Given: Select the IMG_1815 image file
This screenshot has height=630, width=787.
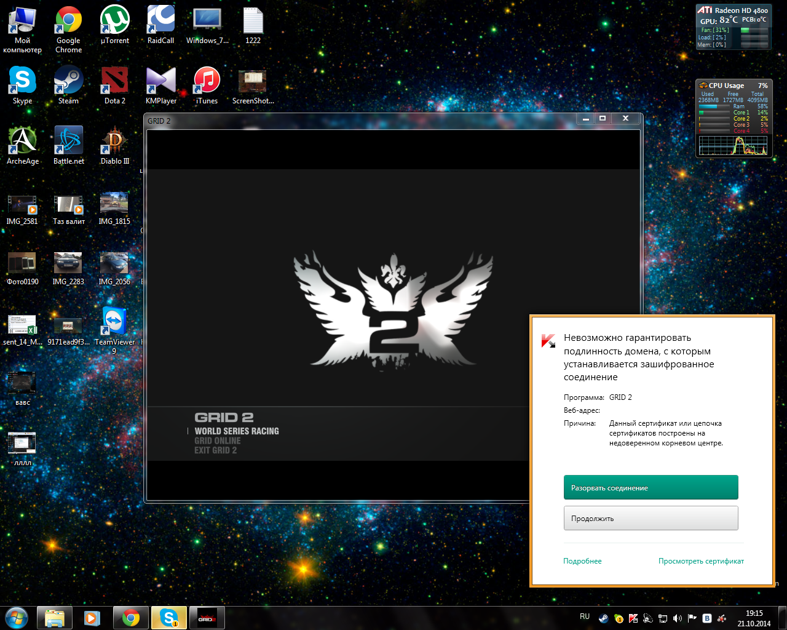Looking at the screenshot, I should point(114,209).
